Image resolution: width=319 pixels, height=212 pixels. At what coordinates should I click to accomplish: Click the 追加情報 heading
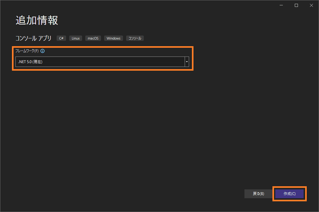[37, 20]
